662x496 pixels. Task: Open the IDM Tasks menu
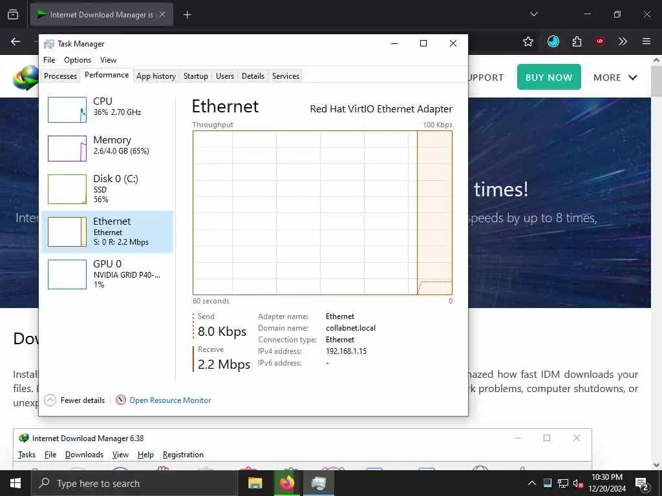click(x=27, y=454)
